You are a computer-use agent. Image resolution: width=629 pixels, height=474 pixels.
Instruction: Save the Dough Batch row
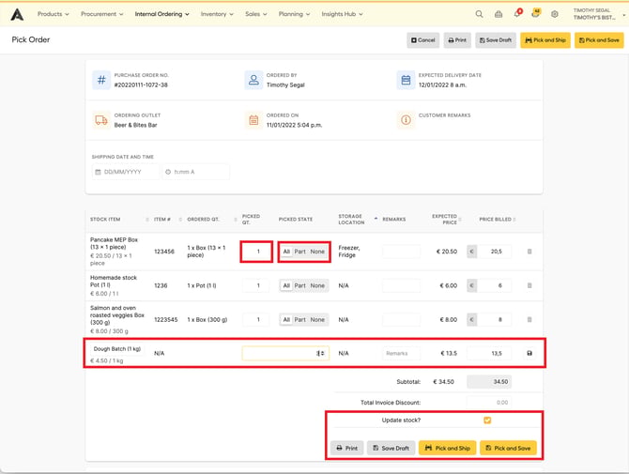[x=529, y=353]
